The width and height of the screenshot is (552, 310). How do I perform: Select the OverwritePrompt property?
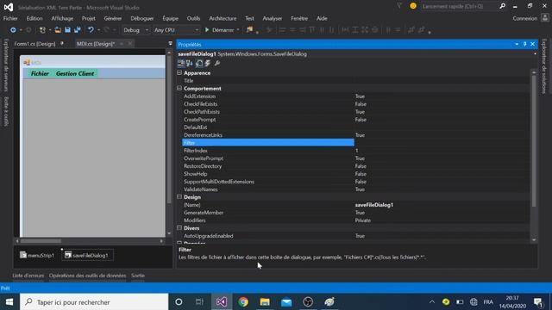pos(355,158)
